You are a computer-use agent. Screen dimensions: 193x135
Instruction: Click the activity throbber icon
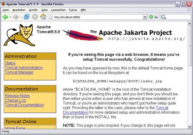[x=189, y=10]
